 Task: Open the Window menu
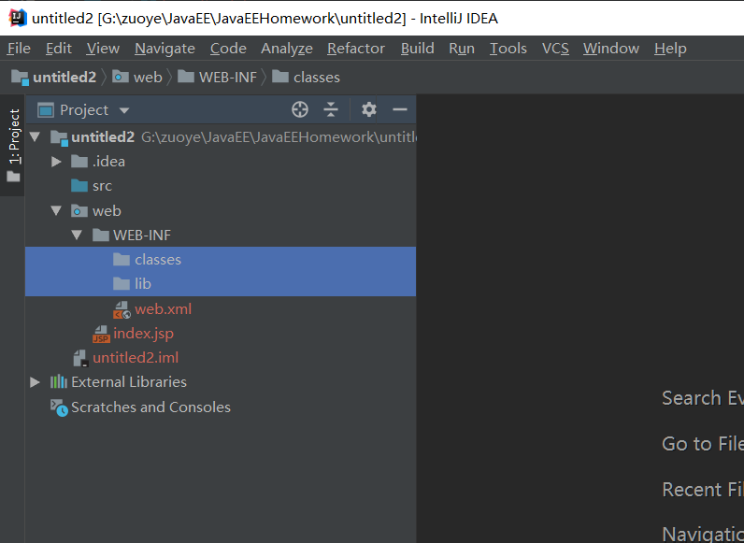point(611,49)
